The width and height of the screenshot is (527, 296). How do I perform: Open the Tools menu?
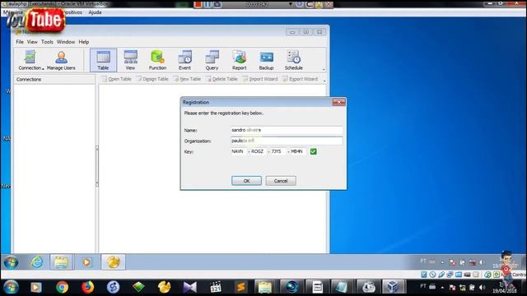point(47,42)
